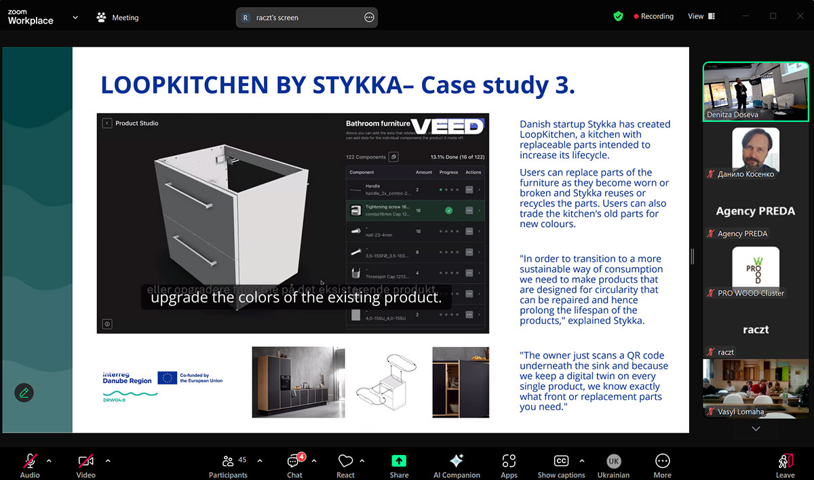Open the Apps panel

[x=509, y=465]
